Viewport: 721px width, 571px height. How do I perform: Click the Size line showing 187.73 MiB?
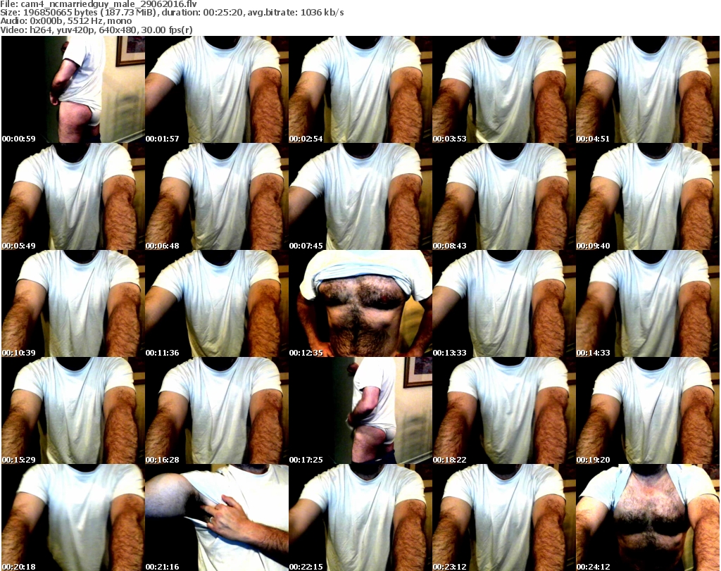click(x=172, y=13)
